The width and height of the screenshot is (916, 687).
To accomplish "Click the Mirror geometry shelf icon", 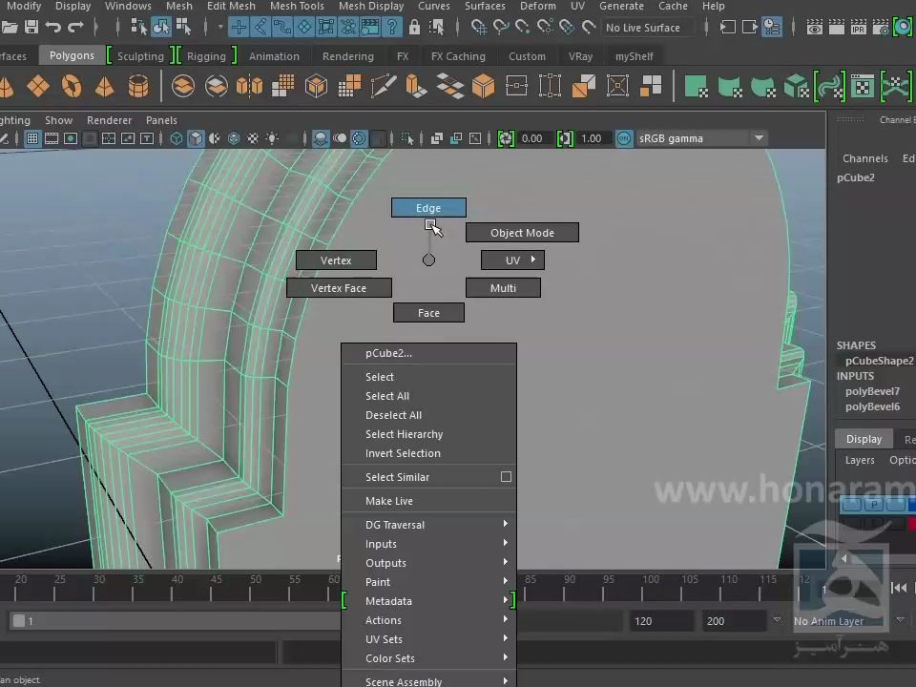I will [249, 87].
